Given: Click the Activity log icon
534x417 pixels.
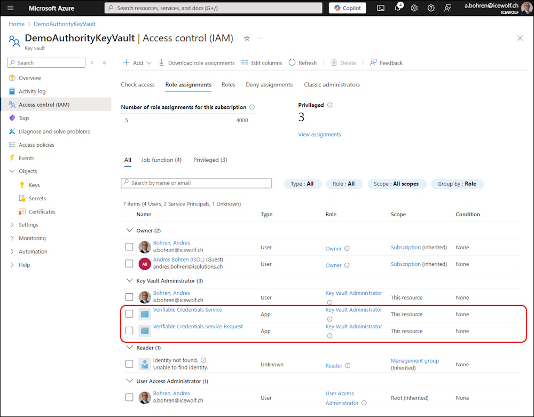Looking at the screenshot, I should tap(12, 91).
